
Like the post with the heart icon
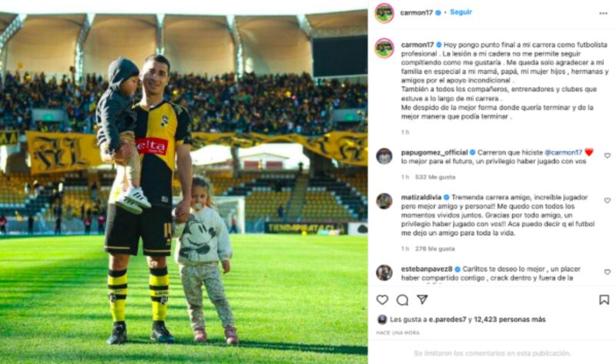382,300
